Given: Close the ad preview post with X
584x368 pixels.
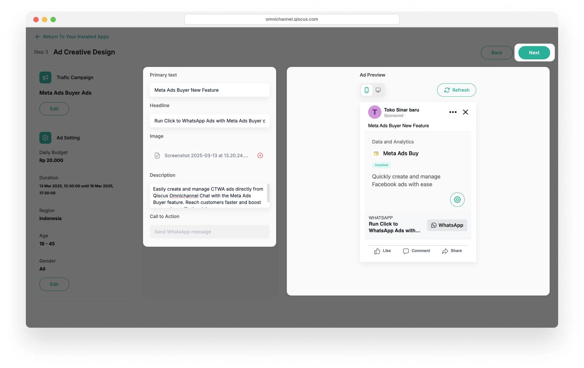Looking at the screenshot, I should click(466, 112).
